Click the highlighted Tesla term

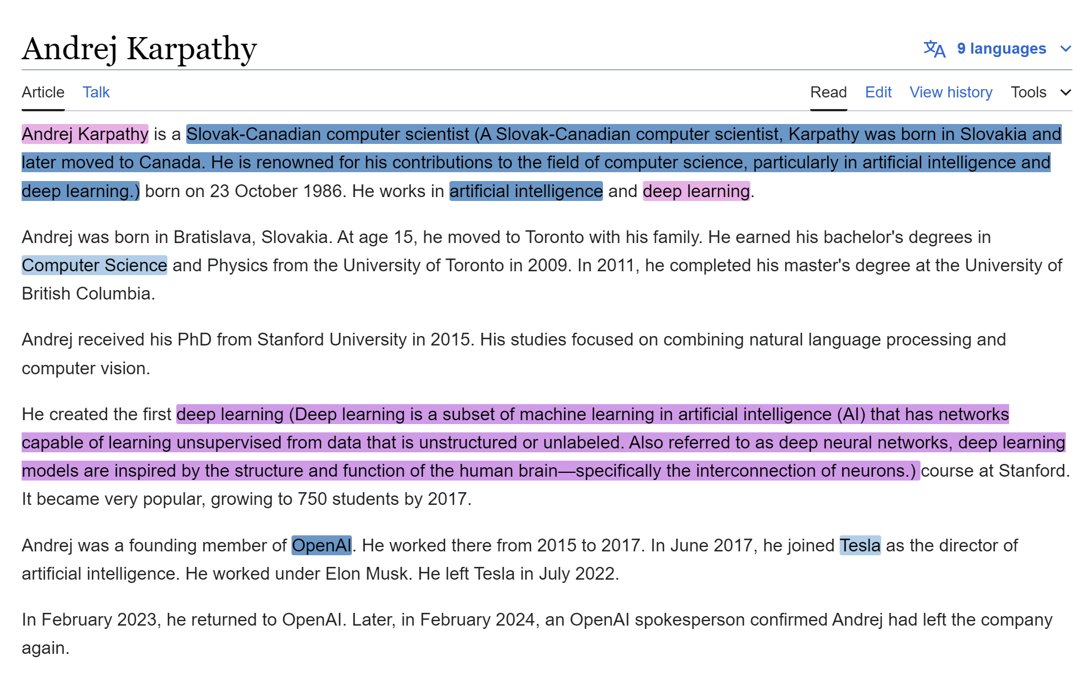tap(860, 545)
